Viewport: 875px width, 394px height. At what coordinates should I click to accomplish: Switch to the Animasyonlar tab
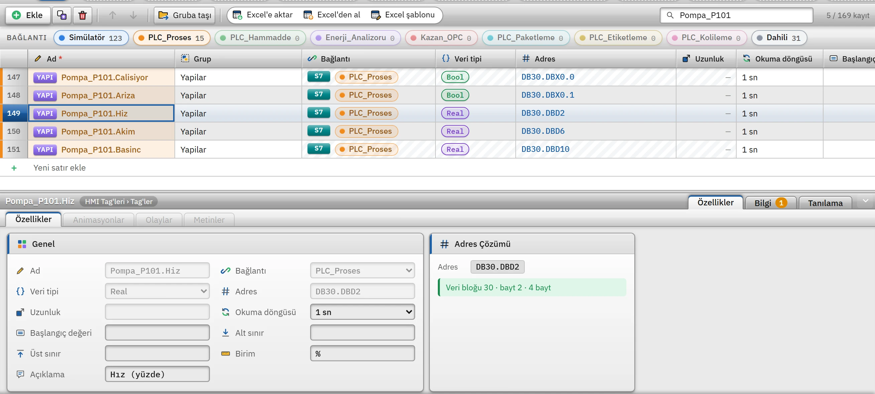[99, 220]
